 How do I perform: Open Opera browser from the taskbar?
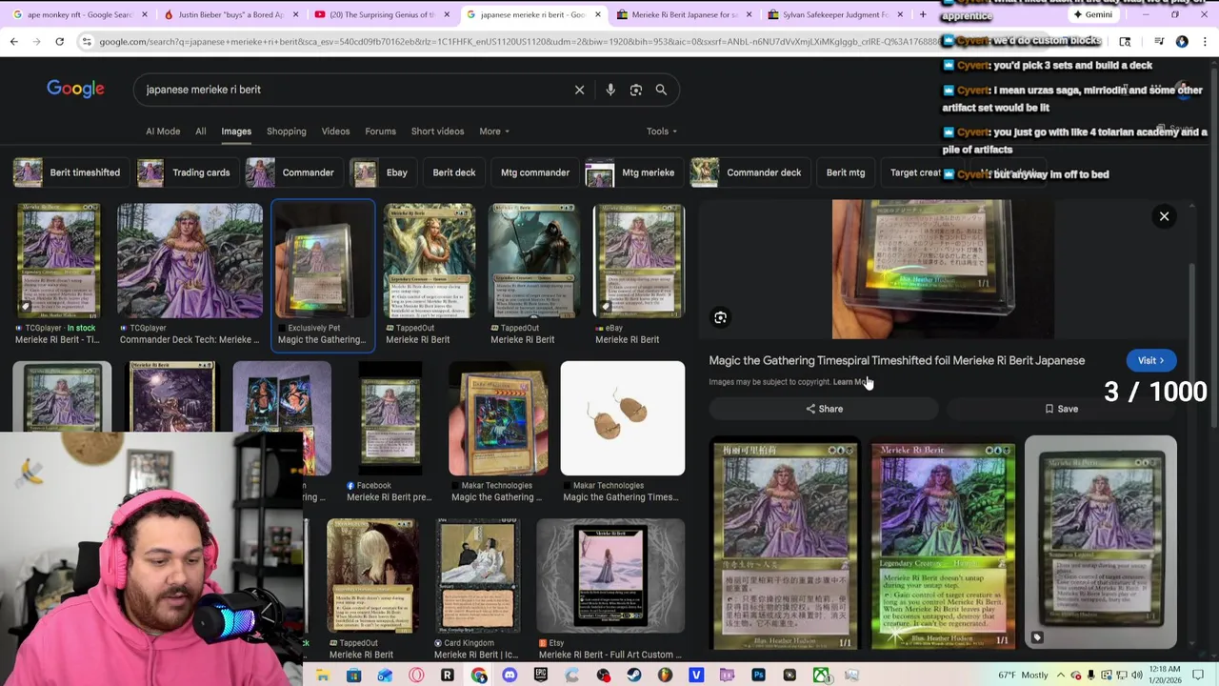click(416, 676)
